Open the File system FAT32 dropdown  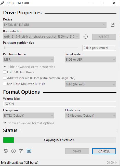pyautogui.click(x=29, y=116)
